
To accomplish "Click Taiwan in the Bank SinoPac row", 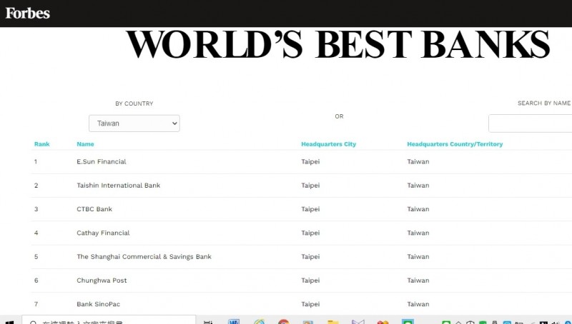I will 418,304.
